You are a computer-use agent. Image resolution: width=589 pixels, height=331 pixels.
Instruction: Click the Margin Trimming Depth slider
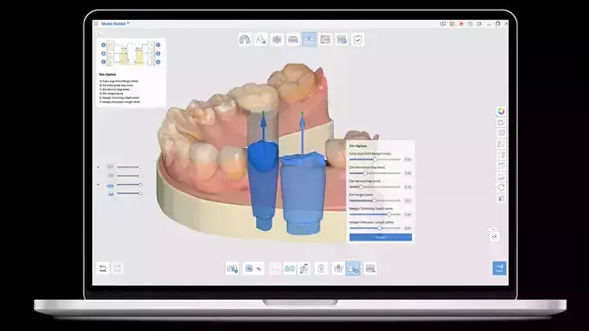pos(375,214)
